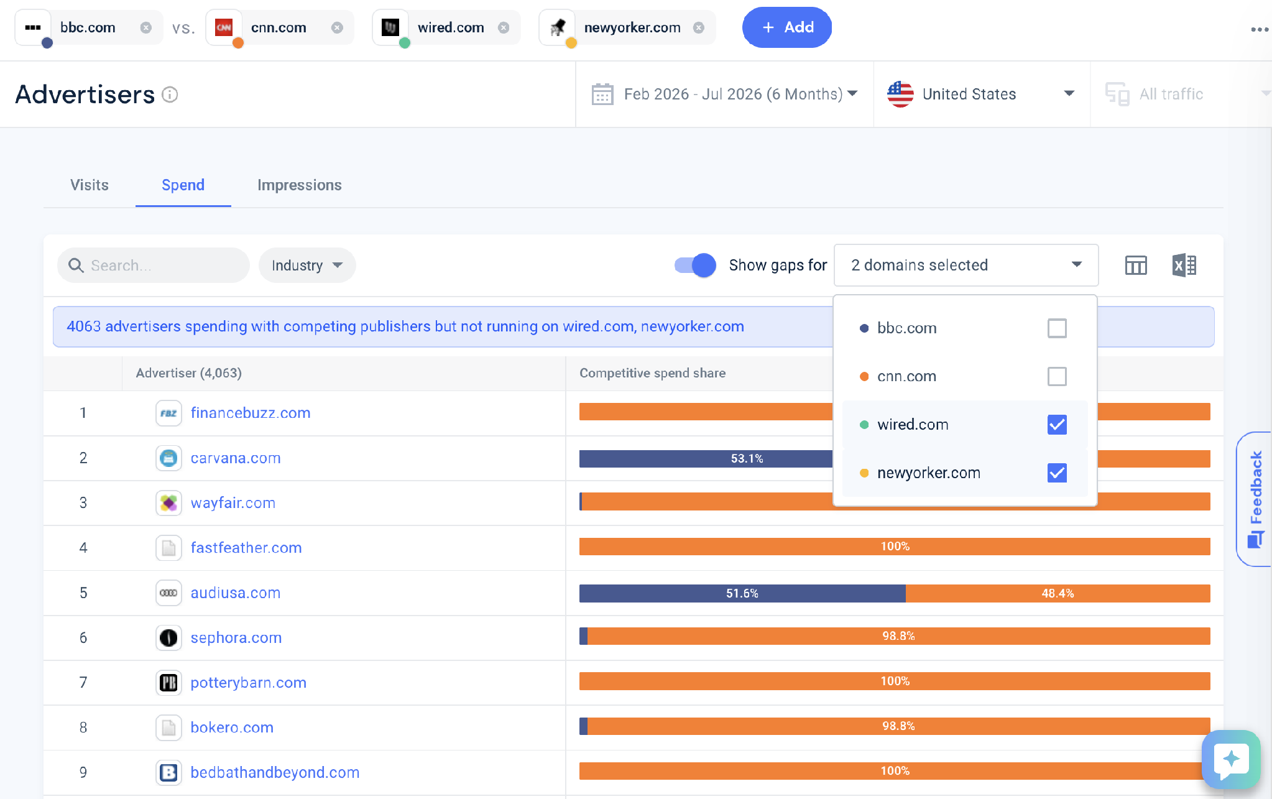Export the table to Excel

(1184, 266)
